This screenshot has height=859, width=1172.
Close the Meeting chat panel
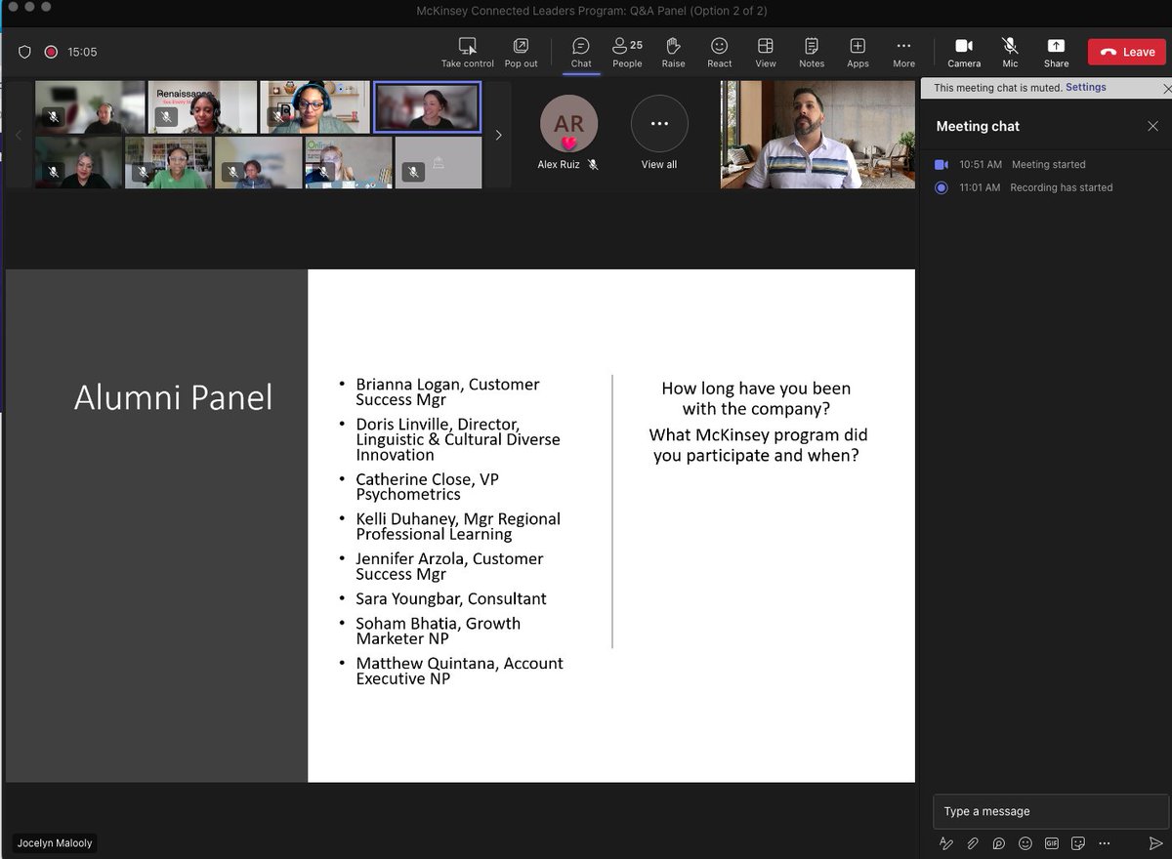pyautogui.click(x=1152, y=126)
